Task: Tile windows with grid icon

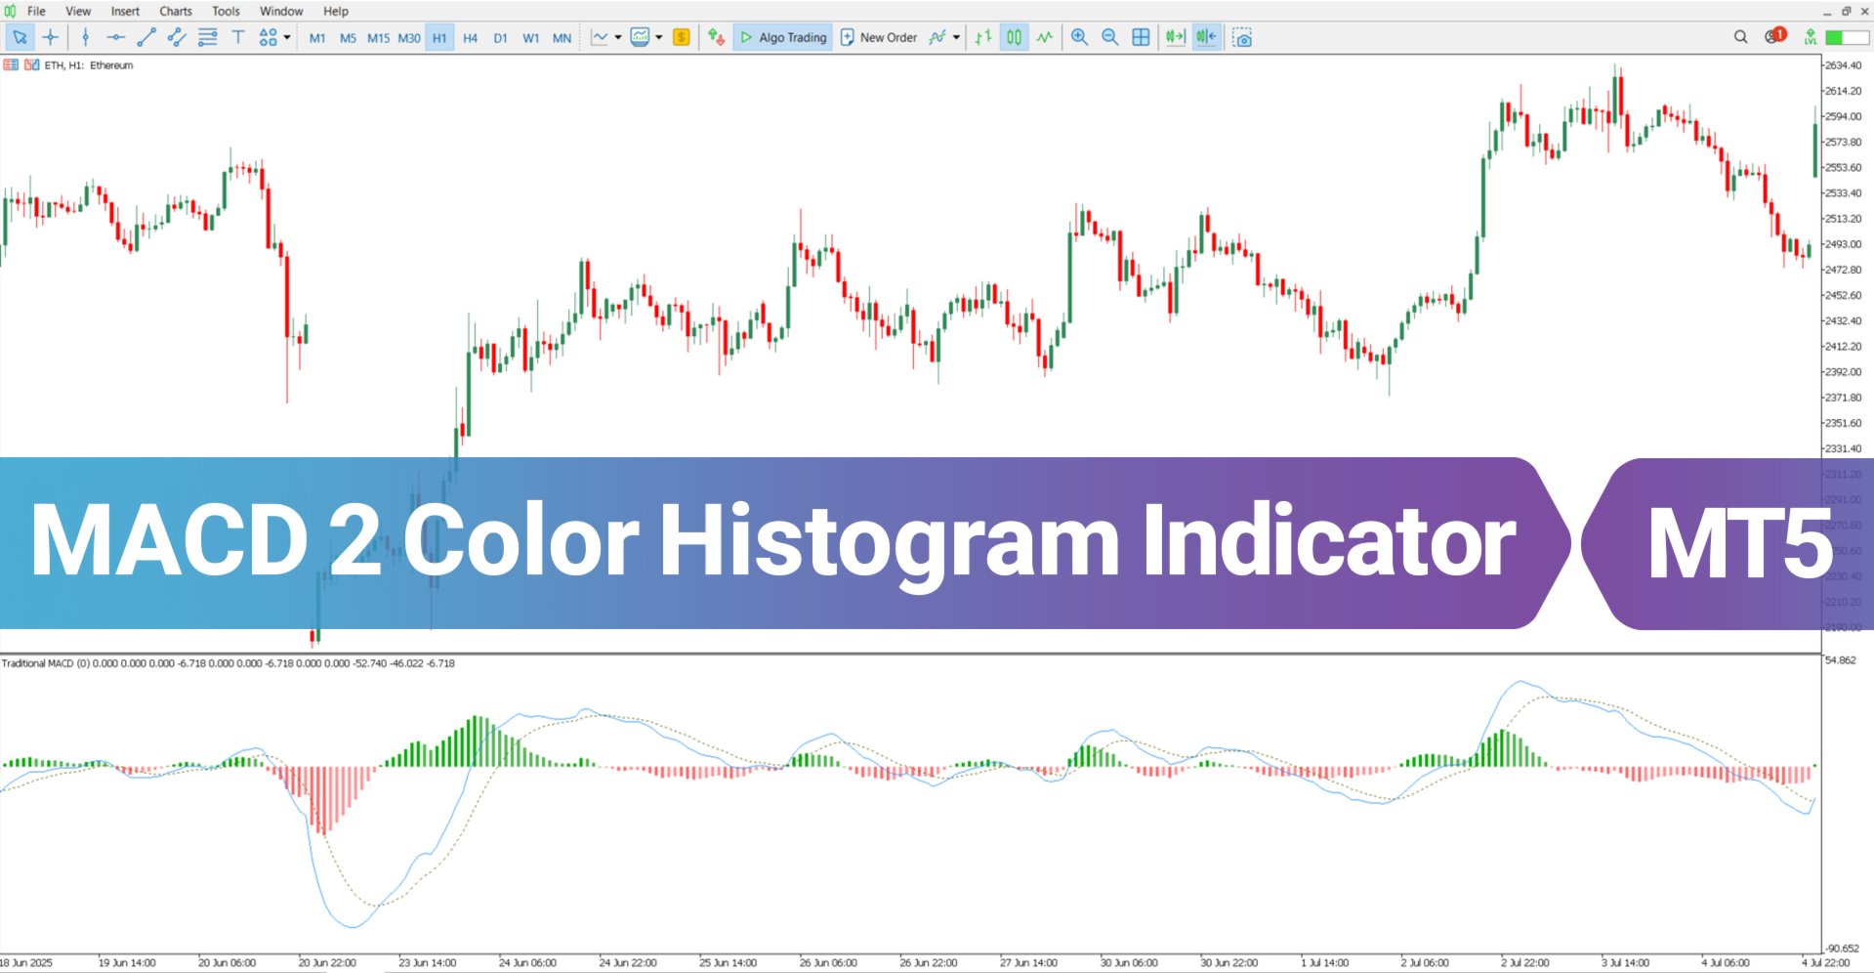Action: tap(1141, 37)
